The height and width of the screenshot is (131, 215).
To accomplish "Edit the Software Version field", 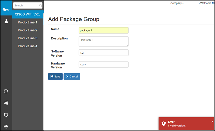I will click(x=104, y=53).
